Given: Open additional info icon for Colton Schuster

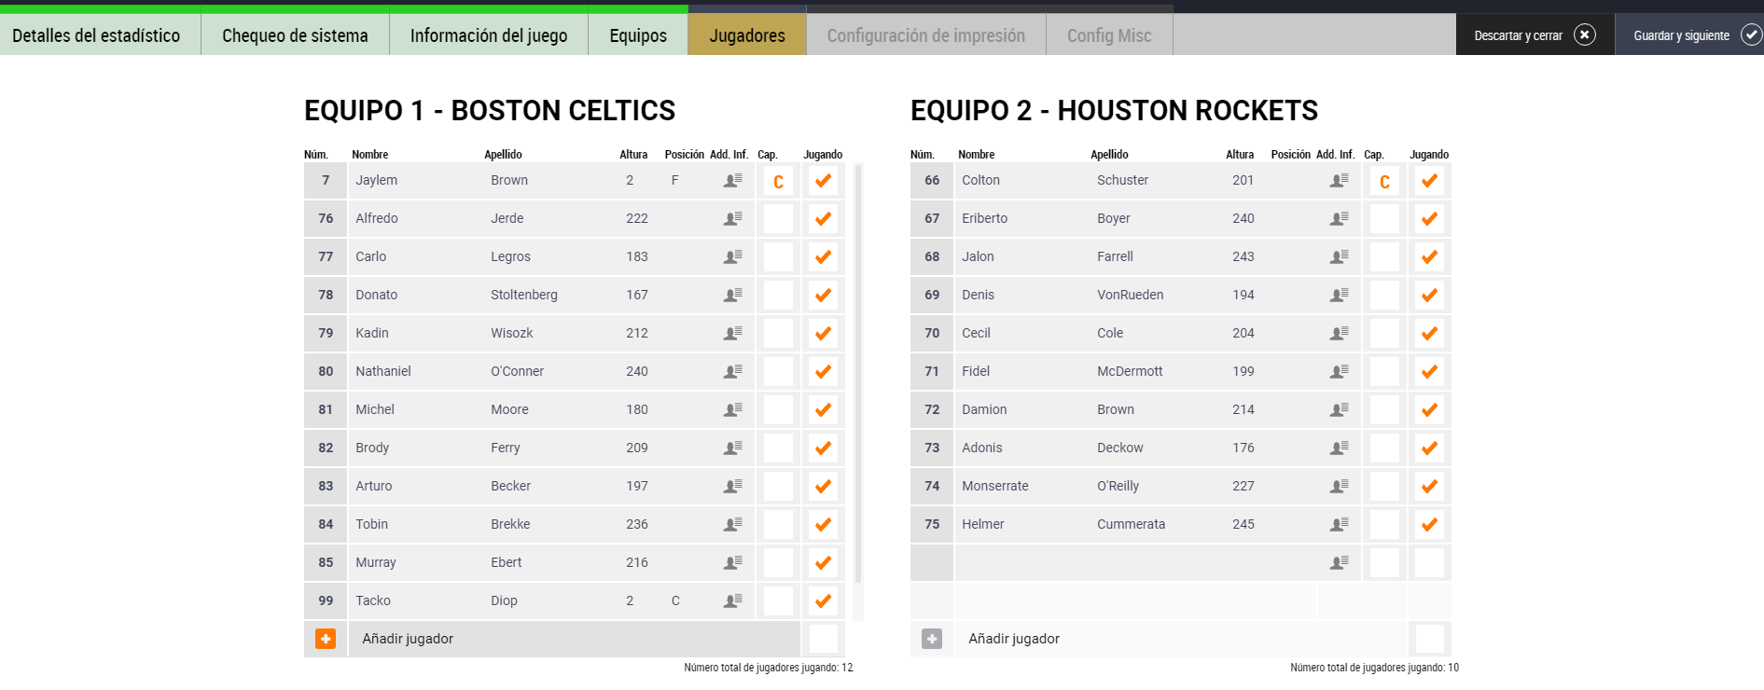Looking at the screenshot, I should (1340, 180).
